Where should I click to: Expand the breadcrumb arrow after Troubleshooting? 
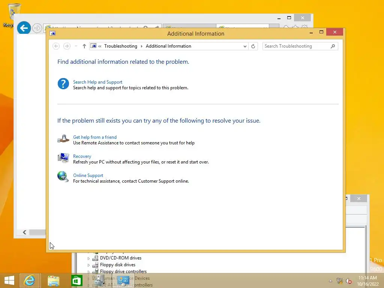[141, 46]
